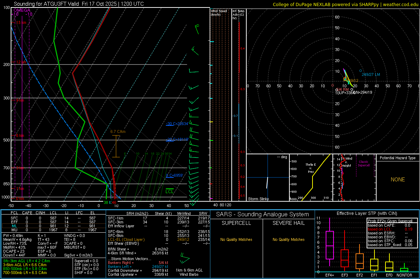Select the 'LCL-EL (Cloud Layer)' row
Image resolution: width=420 pixels, height=279 pixels.
point(159,239)
